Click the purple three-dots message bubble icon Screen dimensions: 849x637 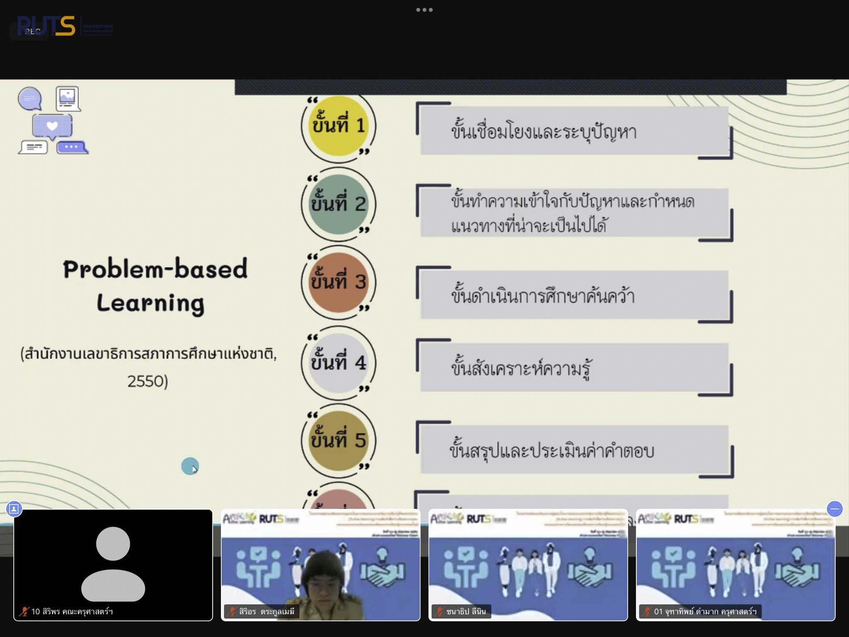[x=72, y=147]
